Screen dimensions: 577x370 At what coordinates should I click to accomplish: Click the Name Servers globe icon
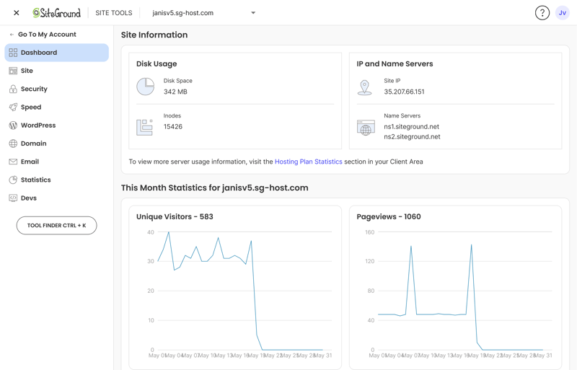366,128
